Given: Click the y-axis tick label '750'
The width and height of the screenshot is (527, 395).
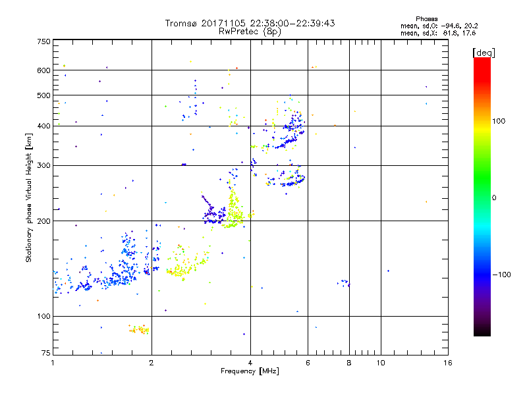Looking at the screenshot, I should (43, 41).
